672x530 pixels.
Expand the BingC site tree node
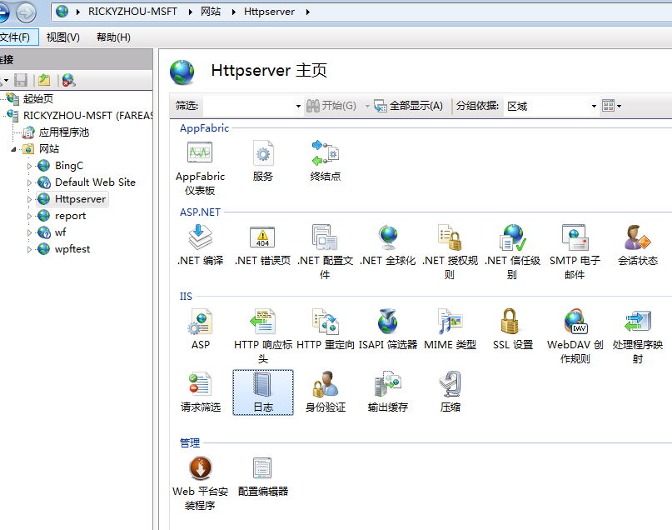[x=30, y=166]
